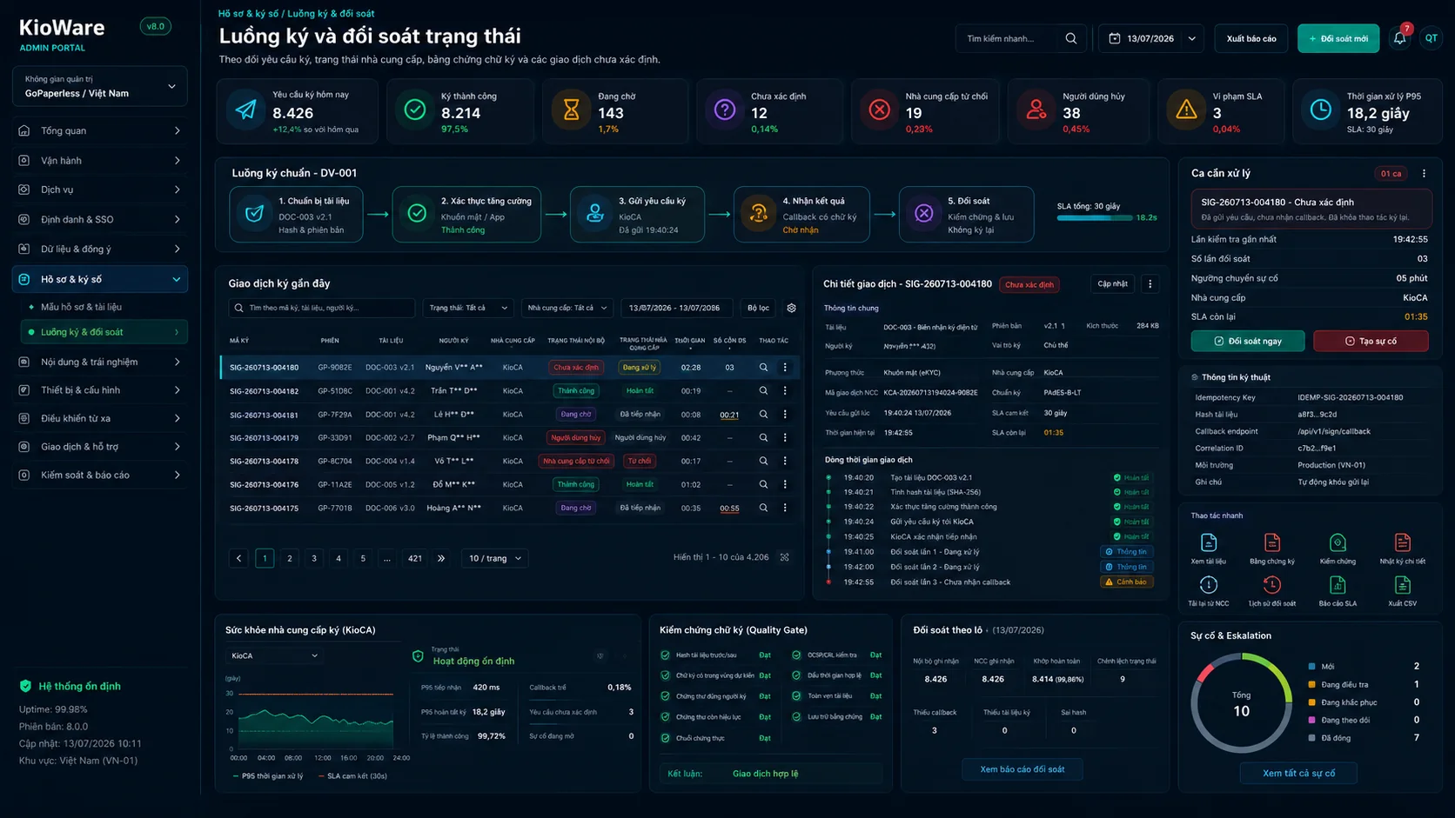Click the Lịch sử đối soát icon
This screenshot has width=1455, height=818.
tap(1272, 585)
